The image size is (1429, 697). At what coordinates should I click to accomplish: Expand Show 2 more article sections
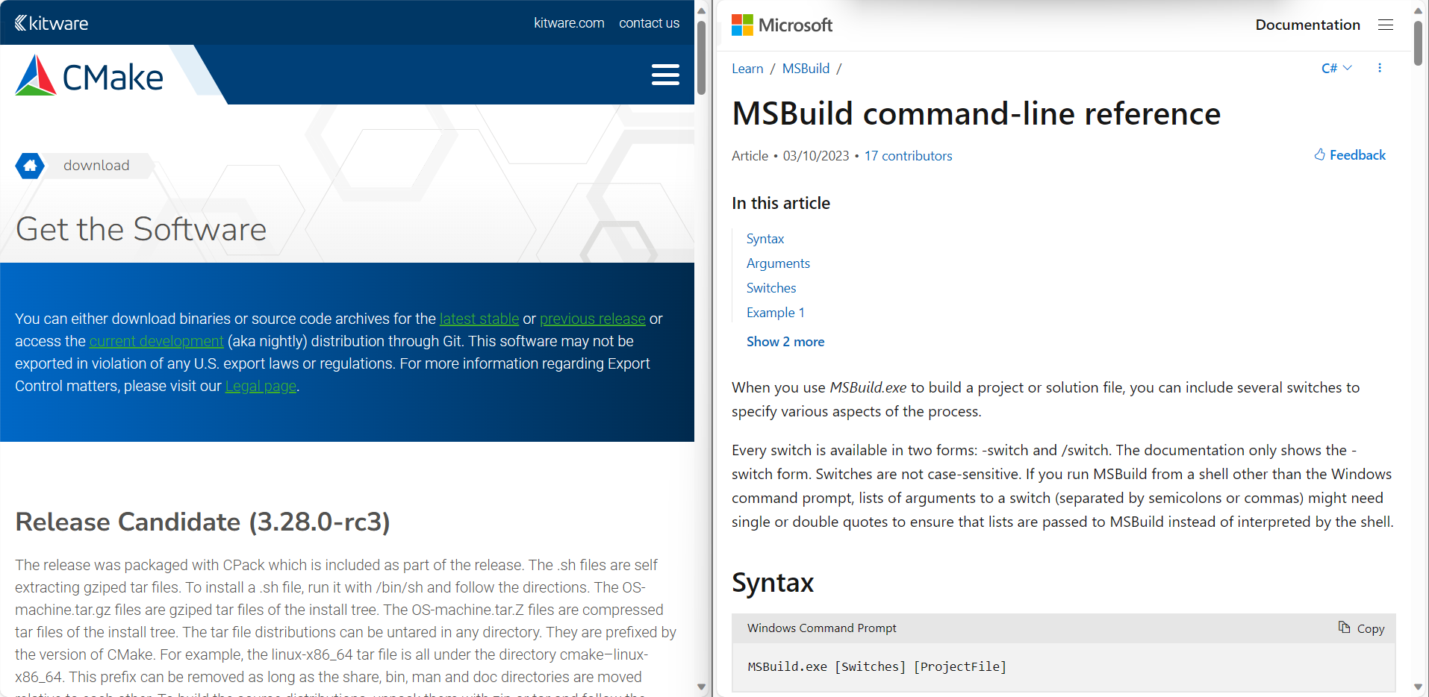(785, 342)
